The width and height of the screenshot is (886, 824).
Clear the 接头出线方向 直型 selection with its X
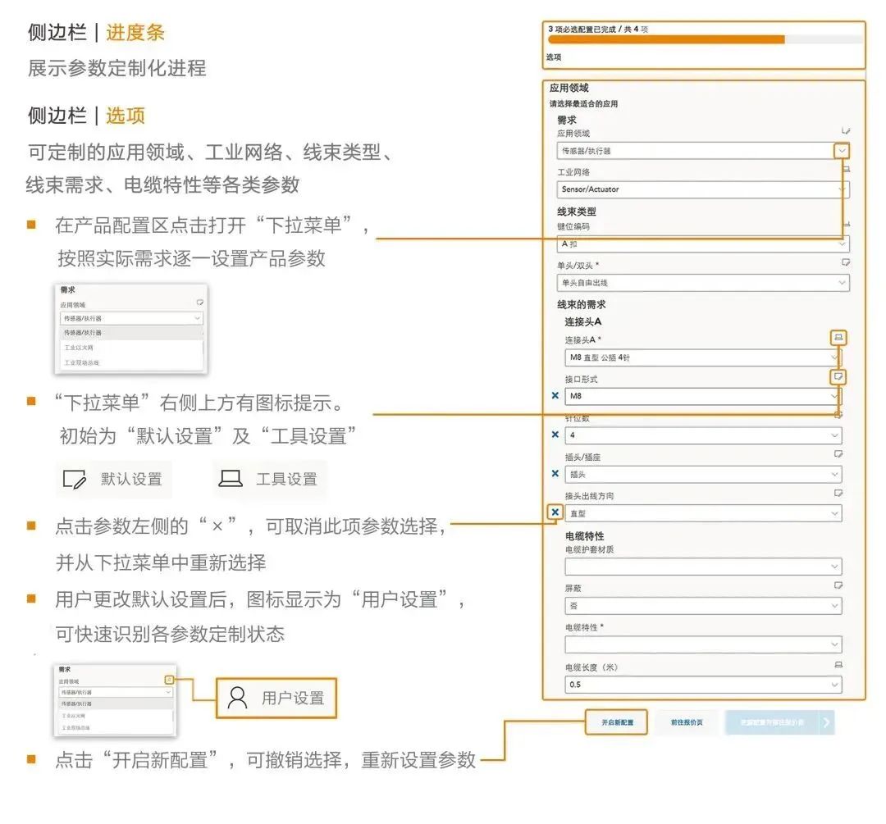(x=555, y=512)
